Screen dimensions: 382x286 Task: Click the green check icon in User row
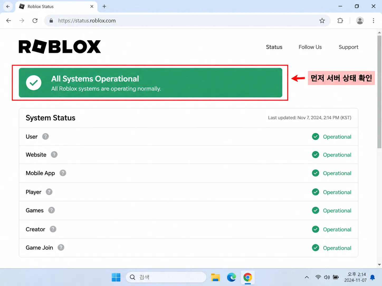[316, 136]
